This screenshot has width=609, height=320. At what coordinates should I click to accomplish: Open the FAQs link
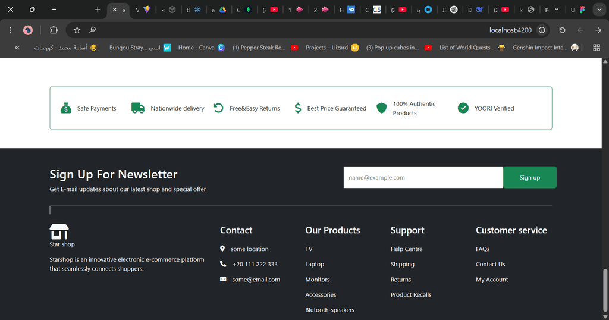tap(482, 249)
